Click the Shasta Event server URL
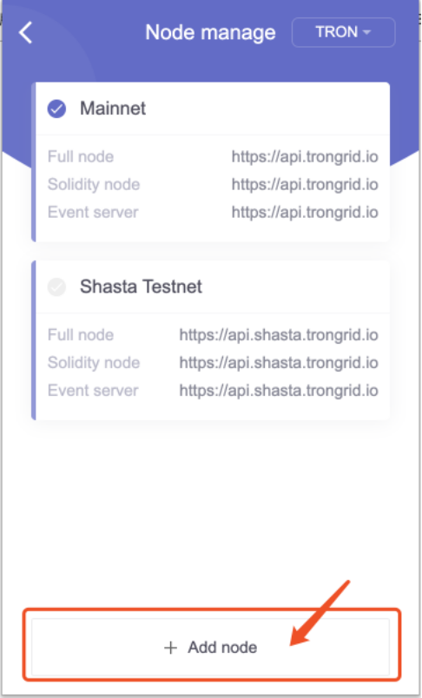This screenshot has height=698, width=422. click(279, 391)
